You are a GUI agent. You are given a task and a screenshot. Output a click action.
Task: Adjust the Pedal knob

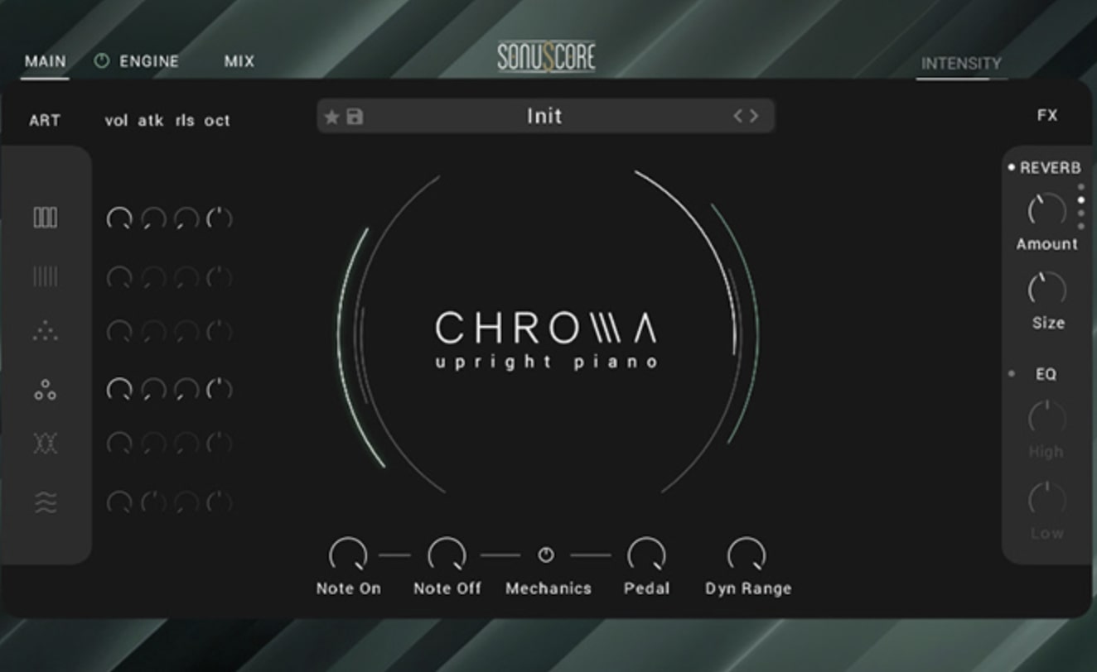(x=646, y=554)
